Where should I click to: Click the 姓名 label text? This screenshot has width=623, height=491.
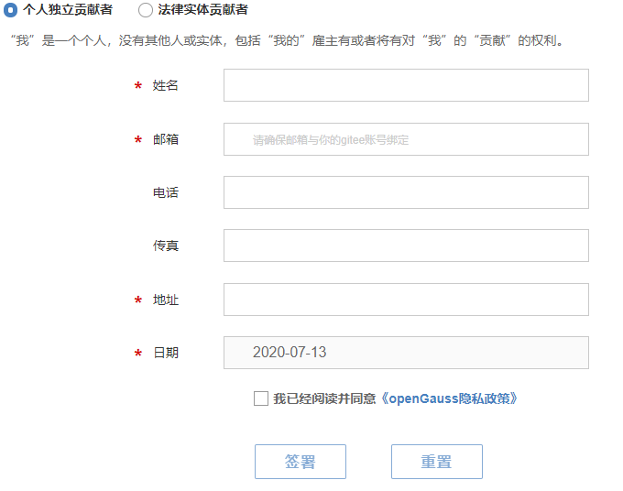pyautogui.click(x=165, y=85)
